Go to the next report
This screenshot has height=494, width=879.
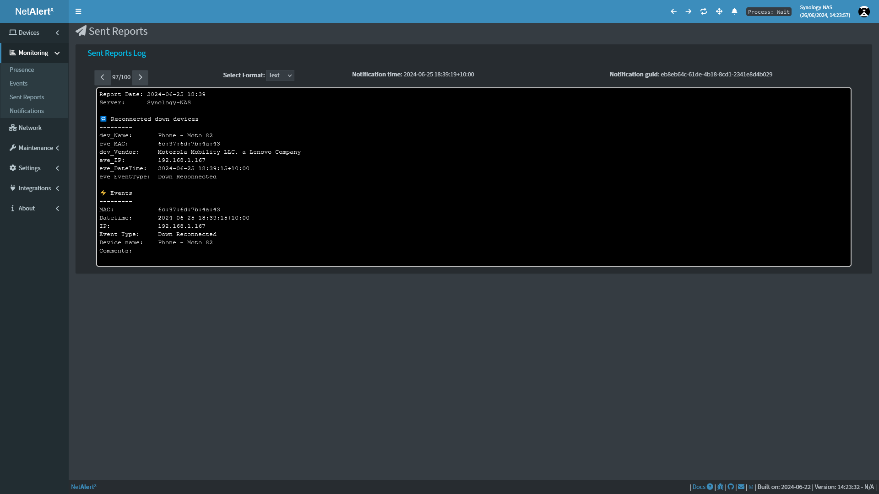point(140,77)
